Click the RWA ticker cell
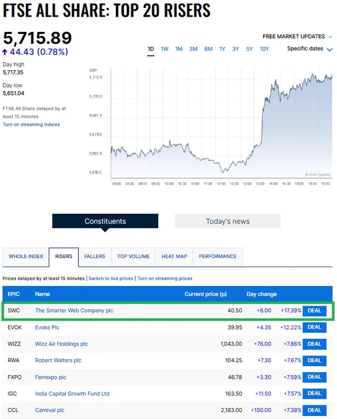This screenshot has width=337, height=419. 14,360
